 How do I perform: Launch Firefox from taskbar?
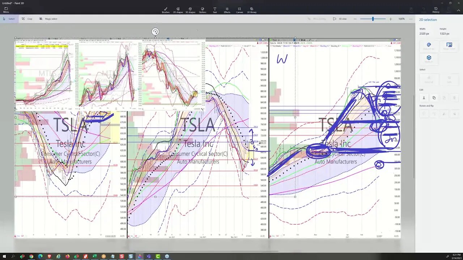click(67, 256)
